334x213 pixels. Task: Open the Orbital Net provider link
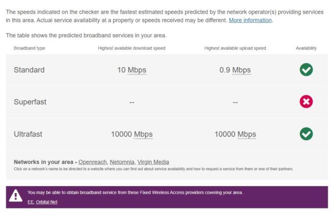tap(47, 202)
